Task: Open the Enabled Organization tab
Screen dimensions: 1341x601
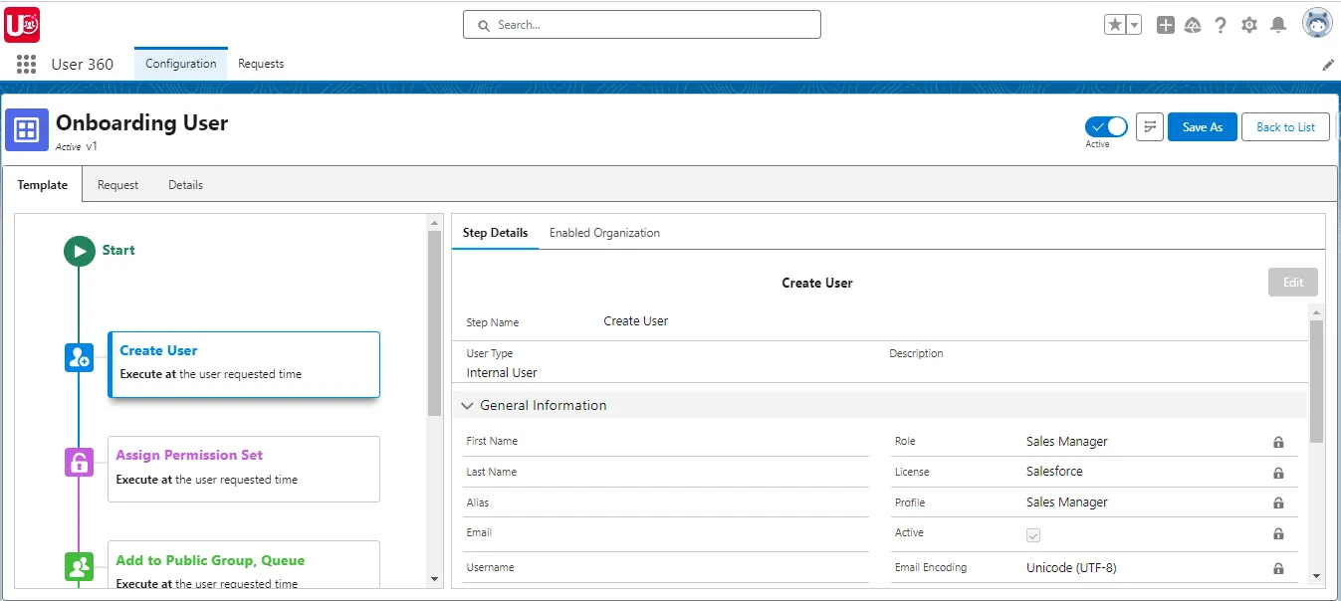Action: click(x=603, y=232)
